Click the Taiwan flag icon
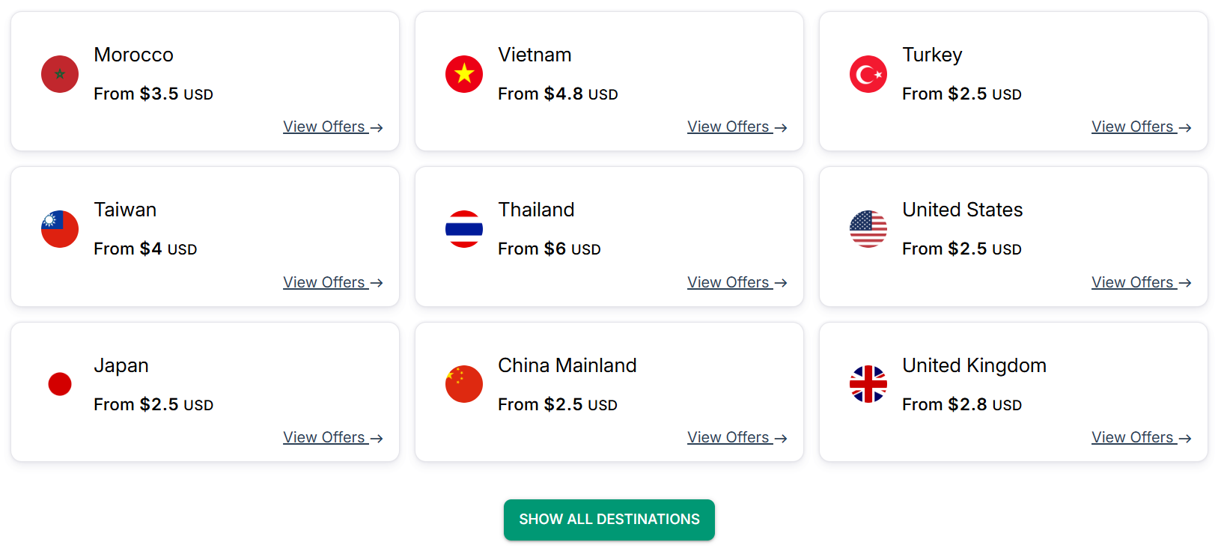The image size is (1218, 554). tap(60, 229)
